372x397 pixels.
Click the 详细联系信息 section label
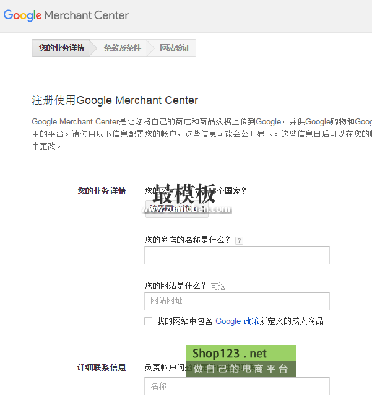click(x=102, y=367)
